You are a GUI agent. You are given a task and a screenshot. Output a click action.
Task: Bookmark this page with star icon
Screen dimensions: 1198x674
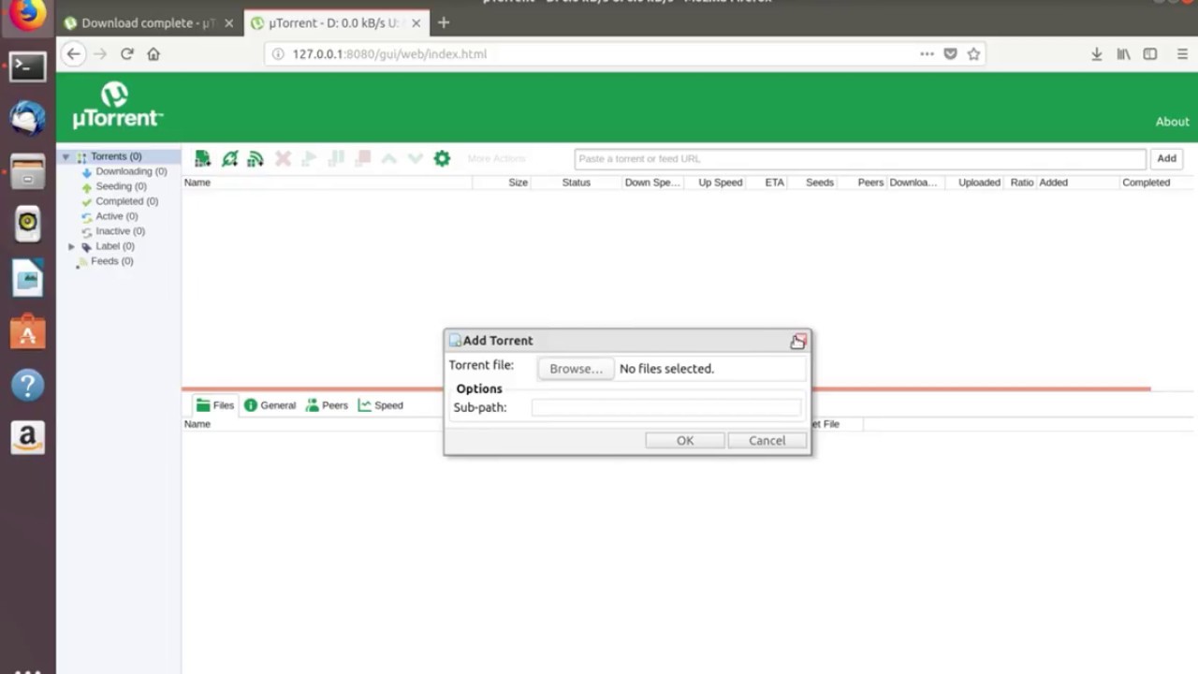tap(973, 54)
